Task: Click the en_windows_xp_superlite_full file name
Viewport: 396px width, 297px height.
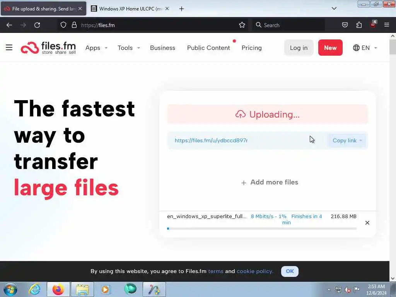Action: point(207,217)
